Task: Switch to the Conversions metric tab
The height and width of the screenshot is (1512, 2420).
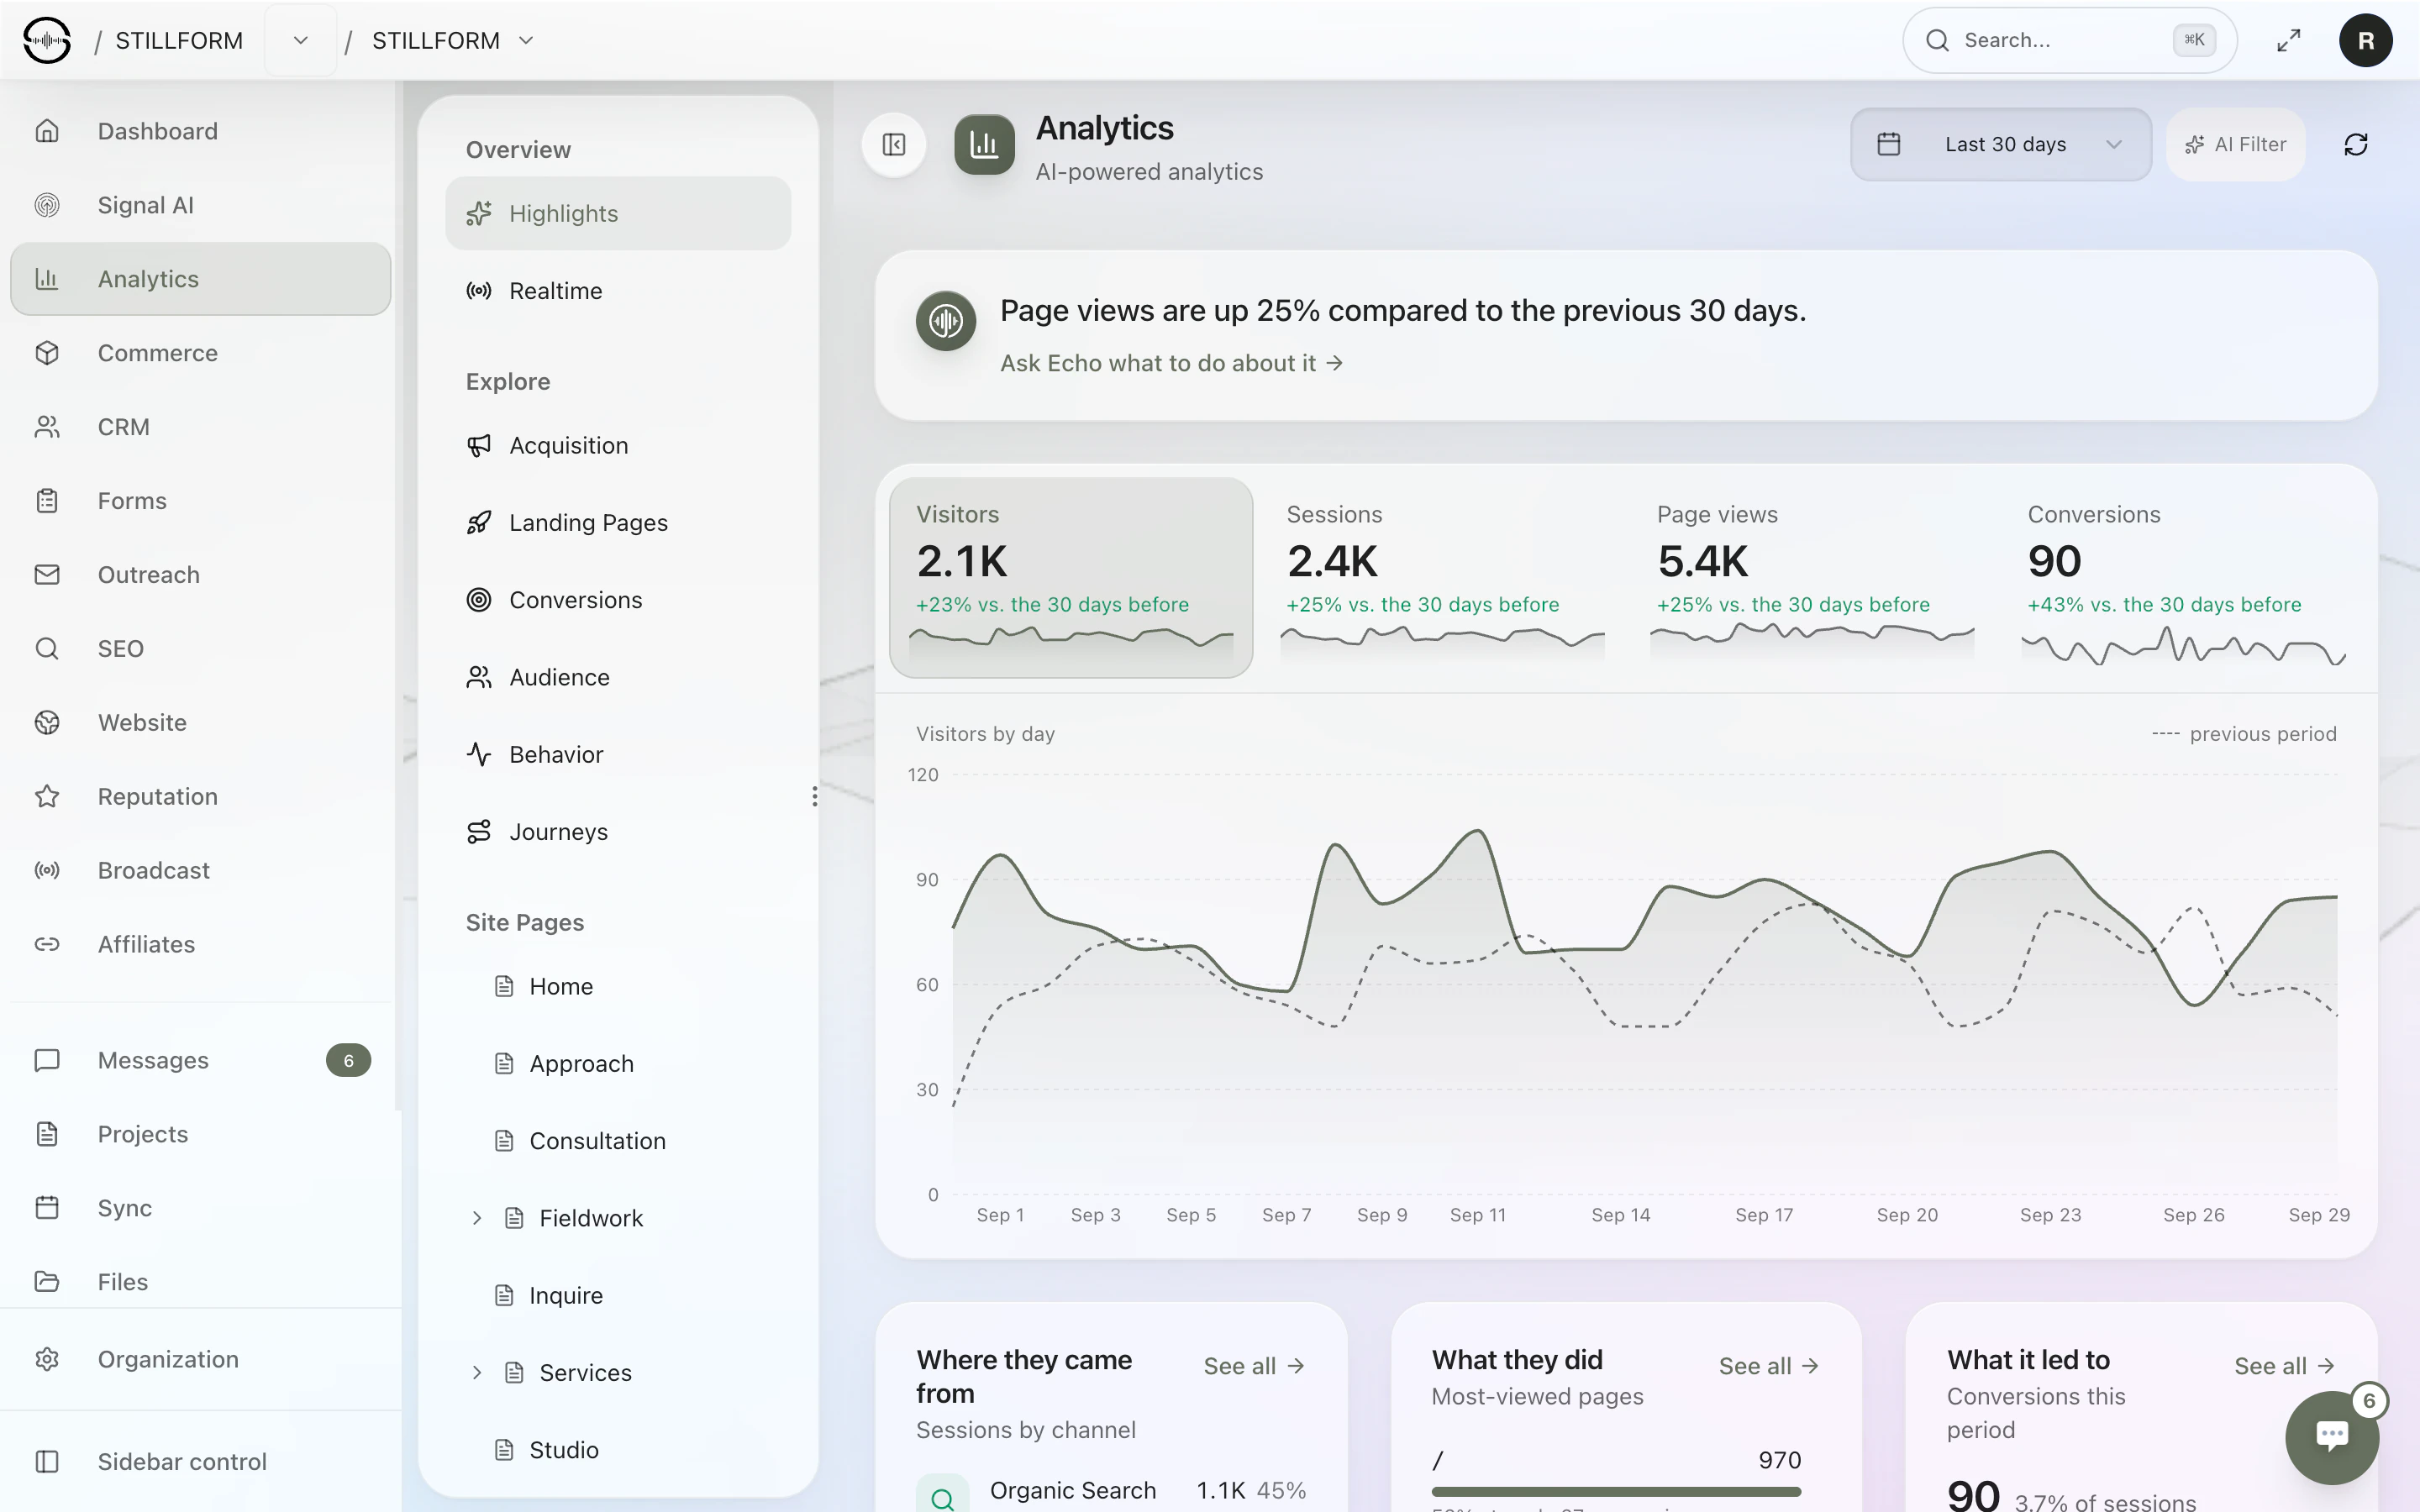Action: click(x=2183, y=578)
